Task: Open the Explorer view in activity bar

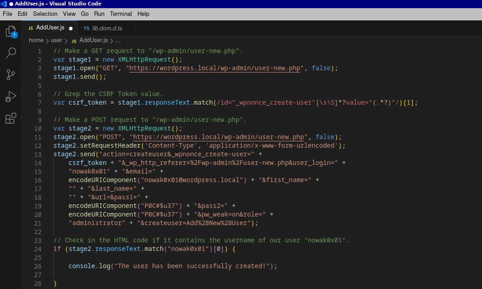Action: click(x=11, y=31)
